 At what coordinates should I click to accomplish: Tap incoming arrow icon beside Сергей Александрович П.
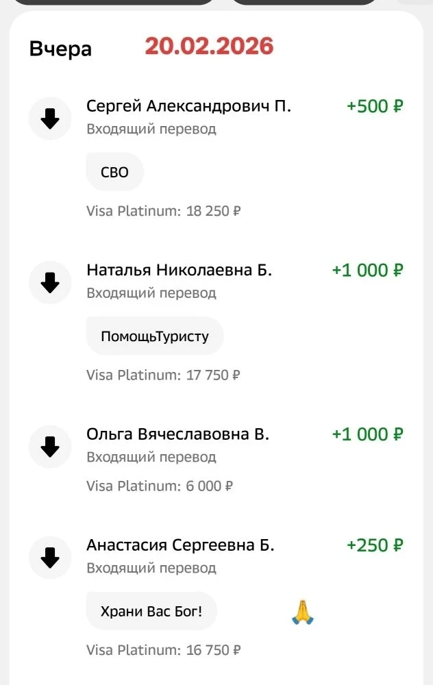pyautogui.click(x=50, y=119)
